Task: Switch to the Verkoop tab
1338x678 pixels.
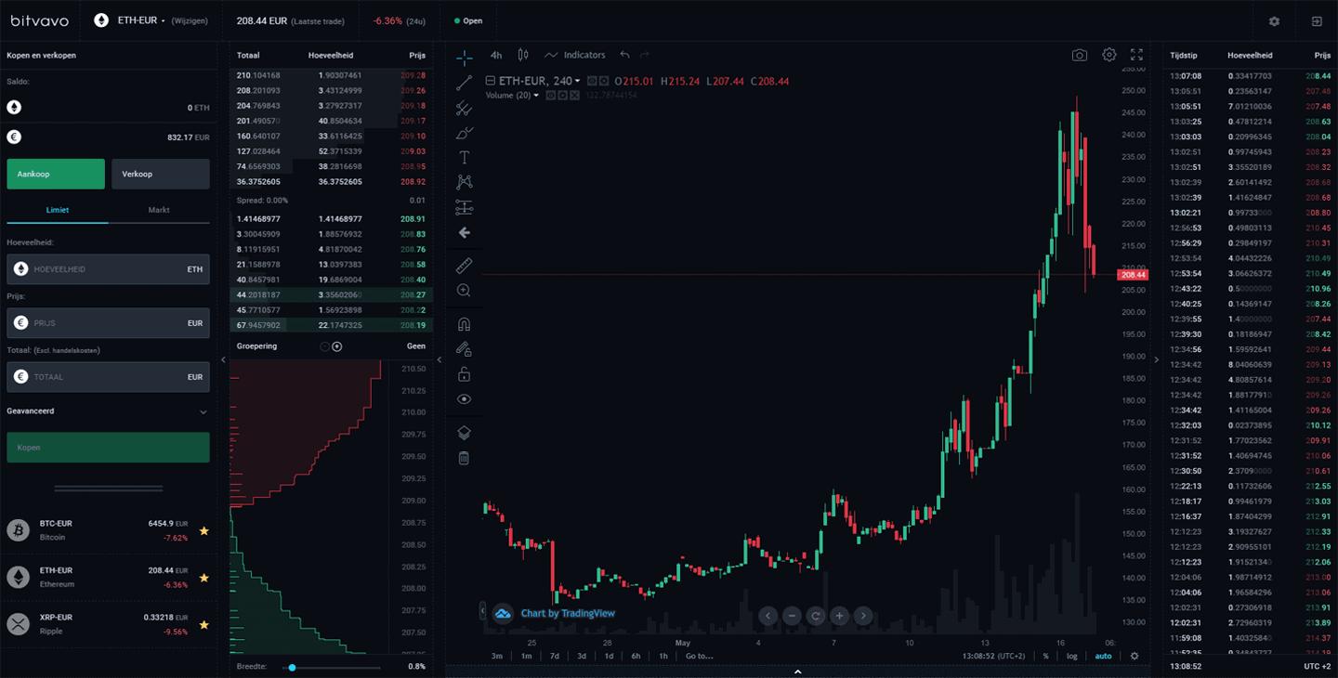Action: pos(160,174)
